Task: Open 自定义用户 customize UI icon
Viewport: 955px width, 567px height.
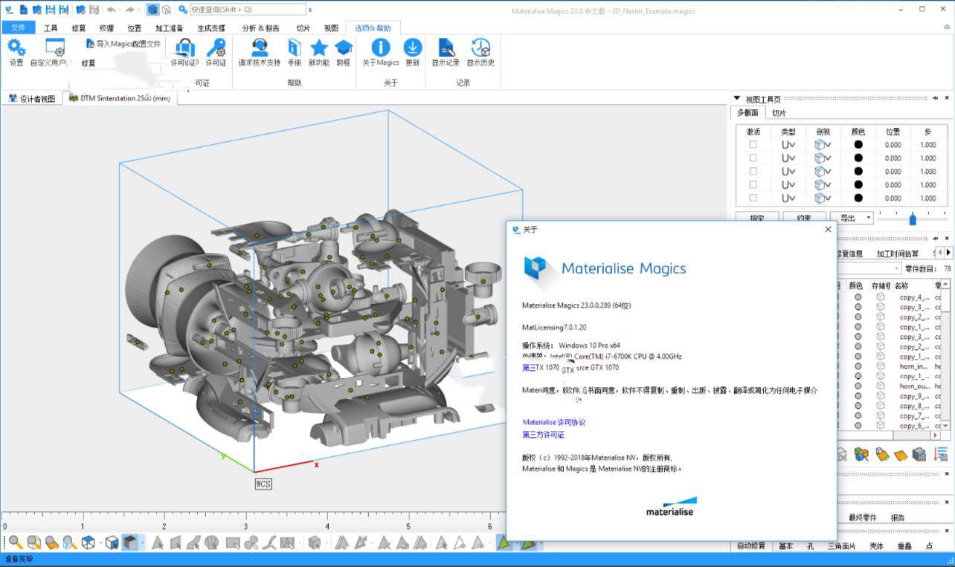Action: pyautogui.click(x=55, y=48)
